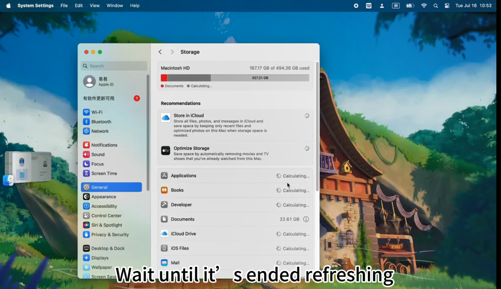
Task: Select the Developer storage category
Action: point(235,205)
